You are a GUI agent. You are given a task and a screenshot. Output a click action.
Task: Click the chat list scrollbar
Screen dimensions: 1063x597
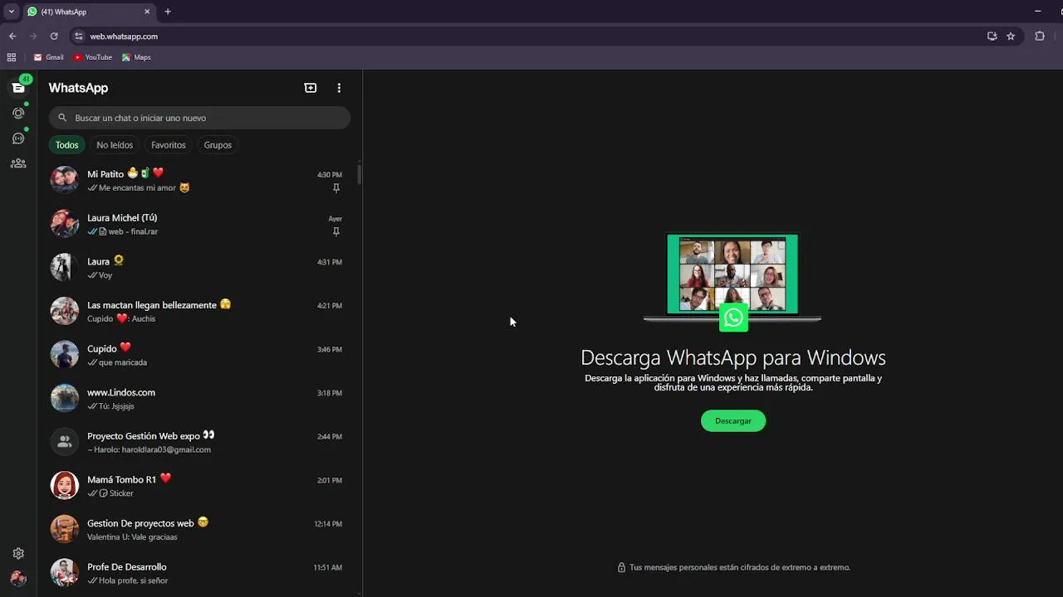(359, 174)
